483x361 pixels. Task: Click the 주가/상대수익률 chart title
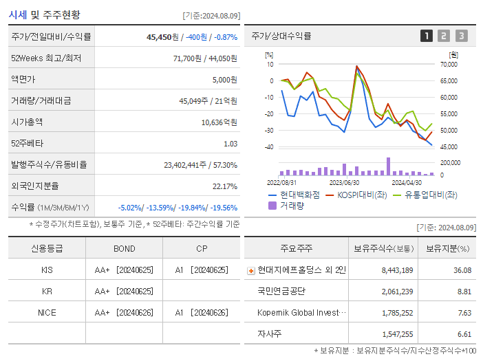click(281, 36)
